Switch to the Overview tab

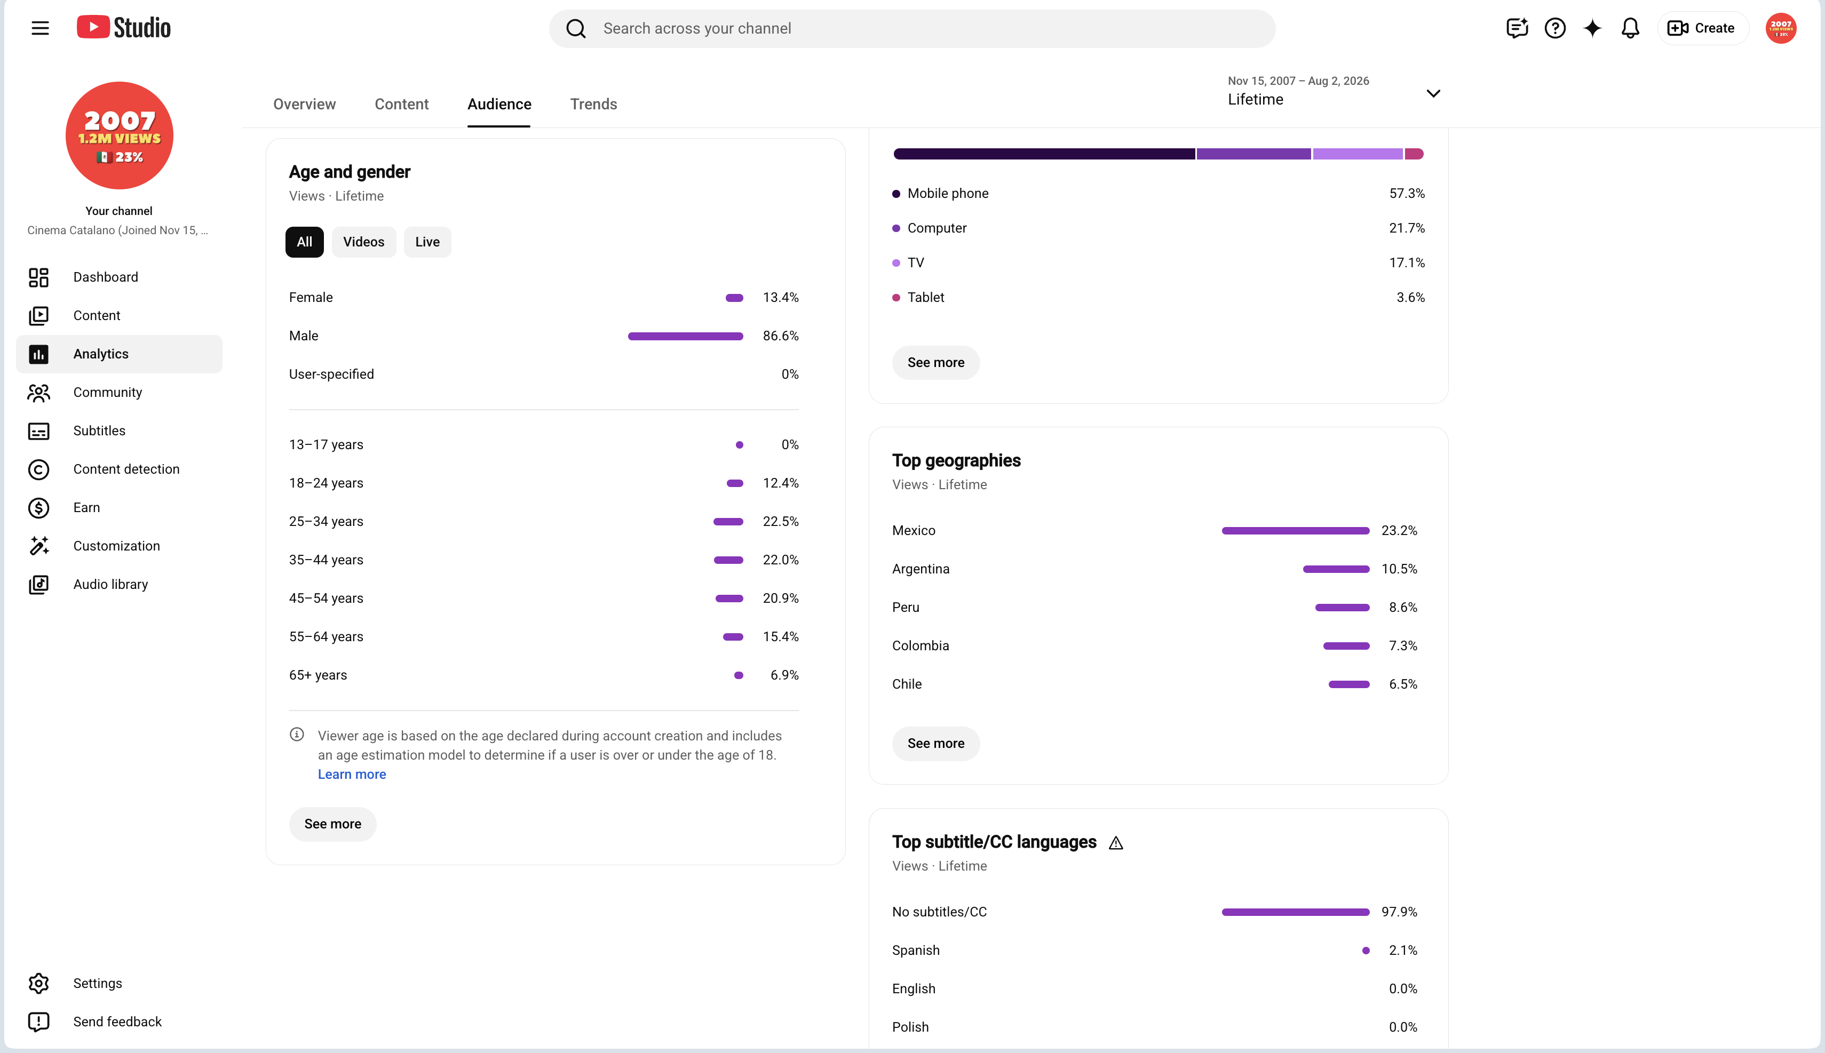305,104
